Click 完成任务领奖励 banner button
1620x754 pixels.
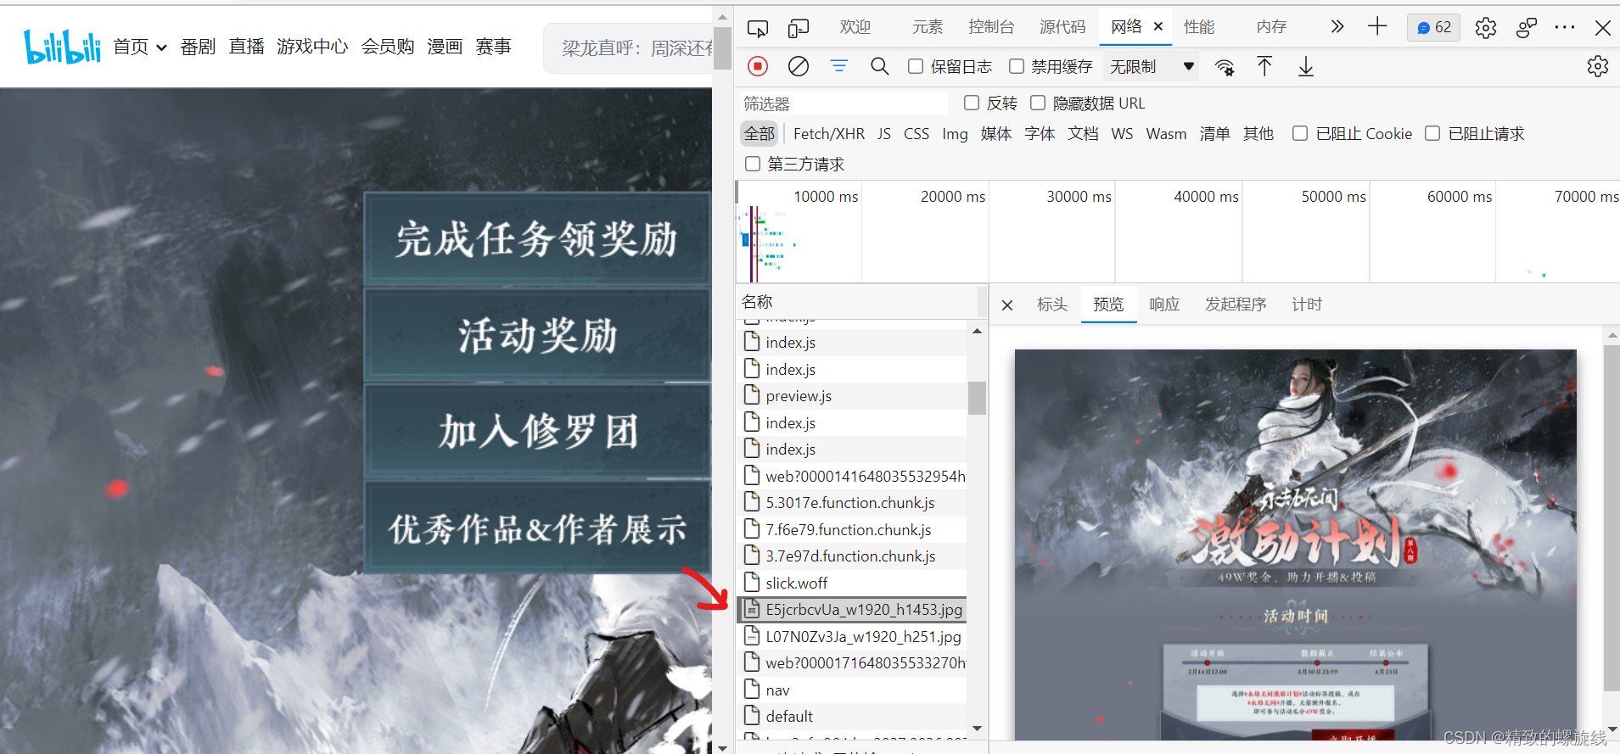tap(536, 239)
